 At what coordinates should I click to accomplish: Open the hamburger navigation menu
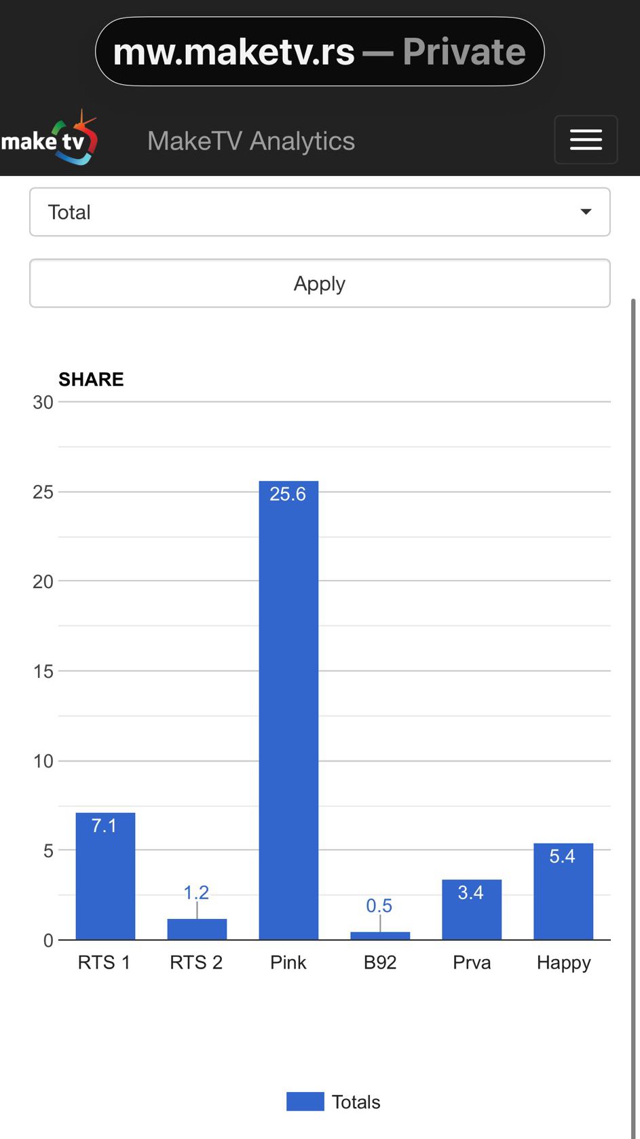[x=586, y=140]
